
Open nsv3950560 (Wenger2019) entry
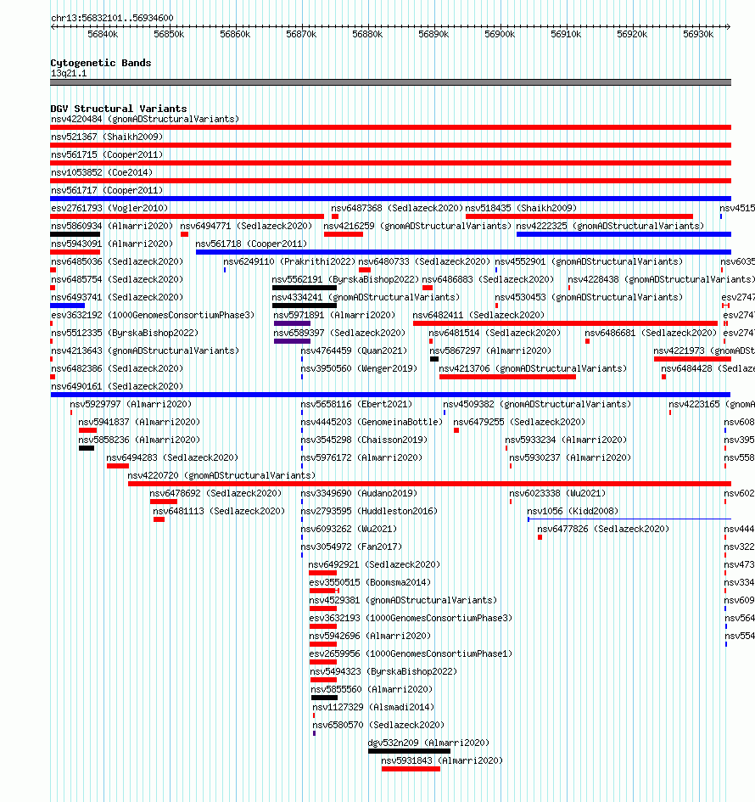click(359, 369)
